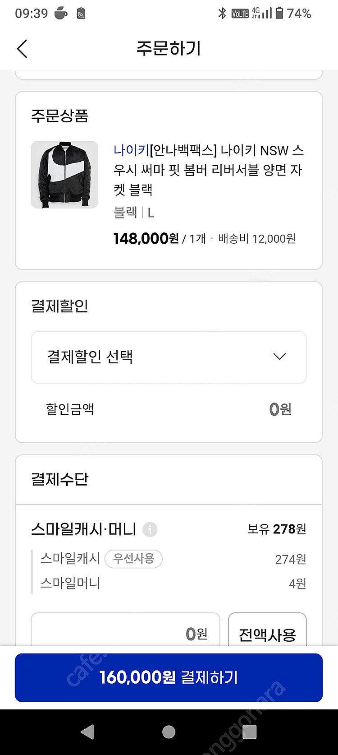The image size is (338, 755).
Task: Tap the 보유 278원 balance text
Action: coord(277,529)
